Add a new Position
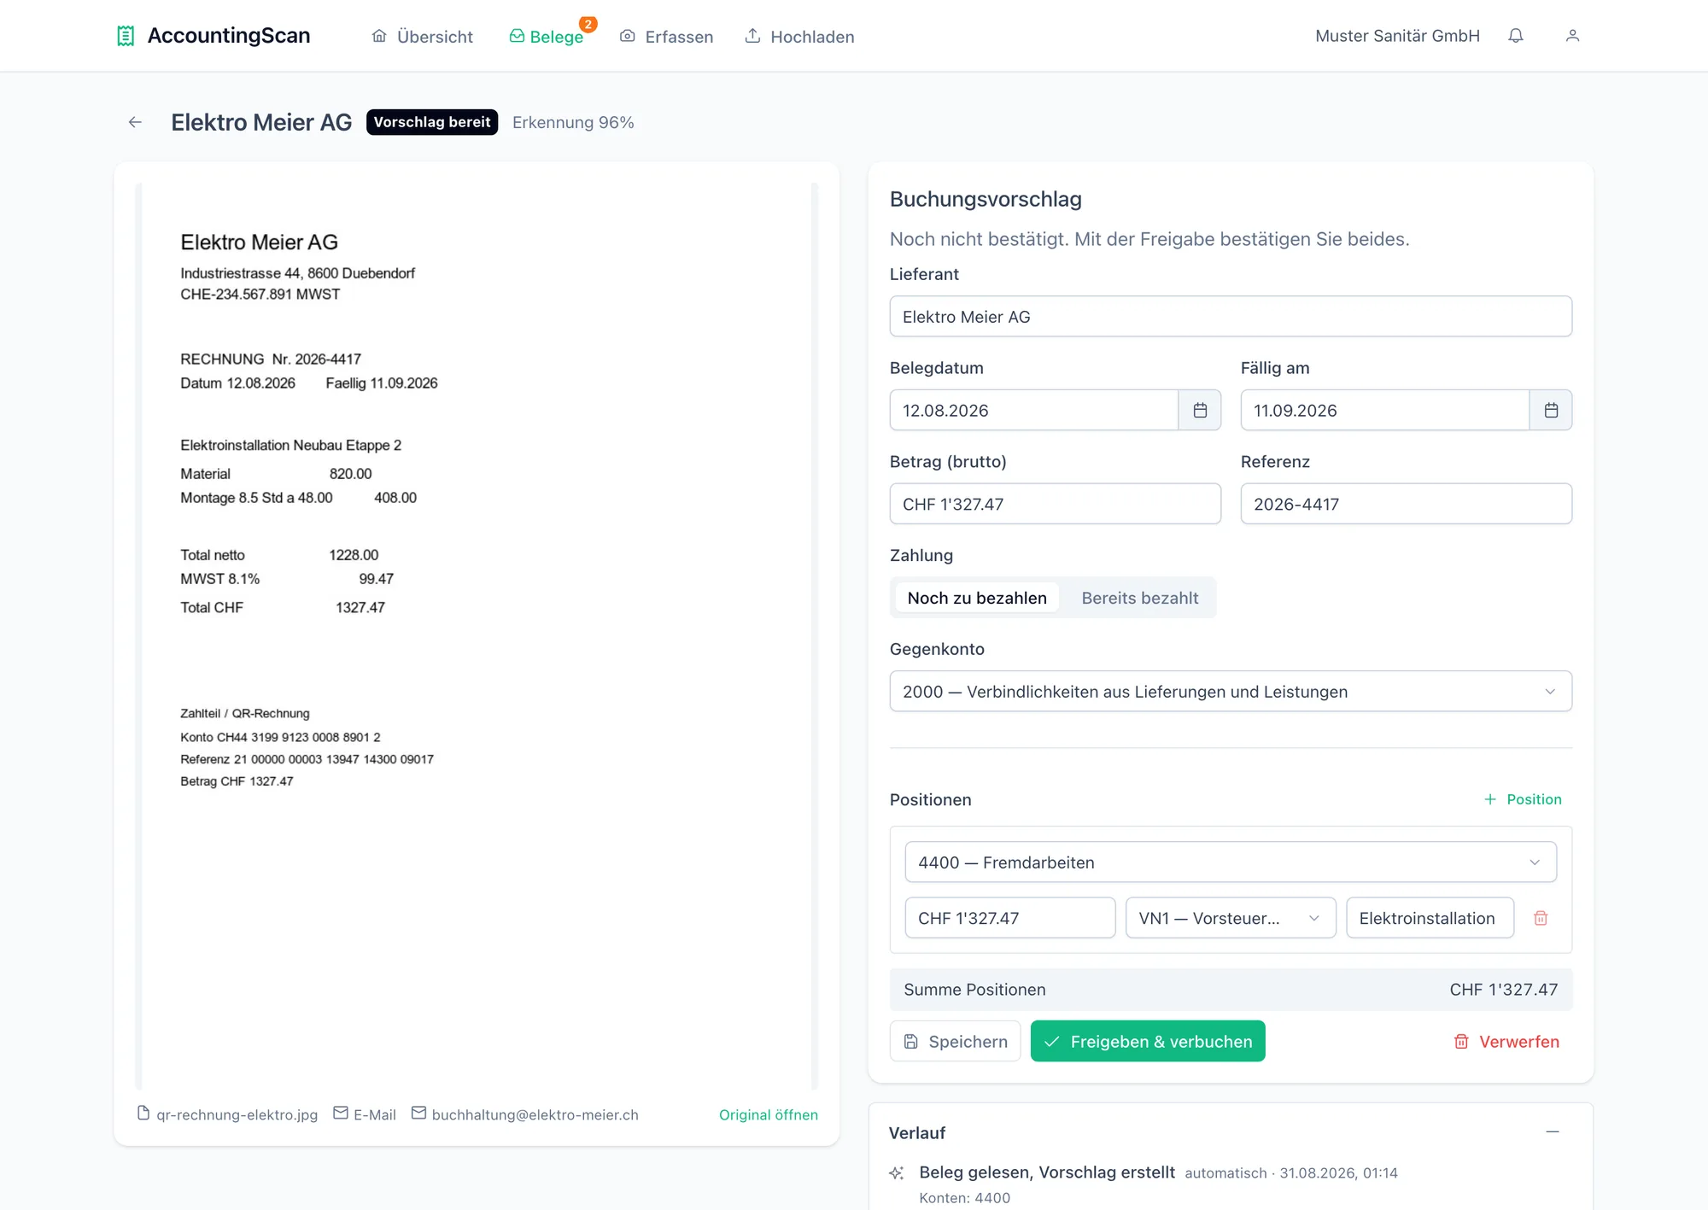The width and height of the screenshot is (1708, 1210). (1524, 799)
